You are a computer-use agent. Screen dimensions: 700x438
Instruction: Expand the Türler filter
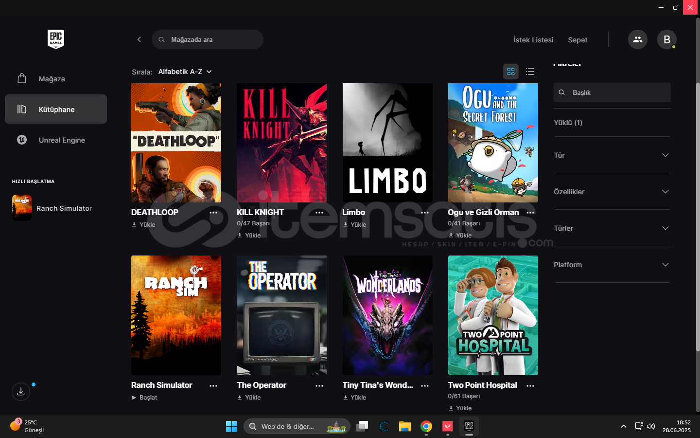pos(612,228)
